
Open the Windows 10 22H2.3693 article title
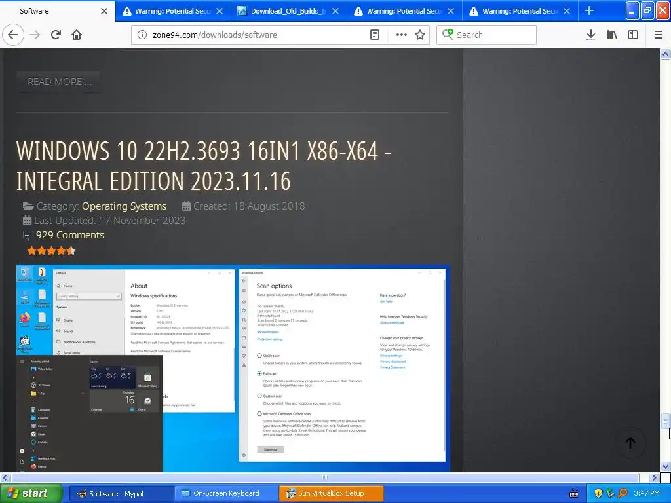[x=204, y=166]
